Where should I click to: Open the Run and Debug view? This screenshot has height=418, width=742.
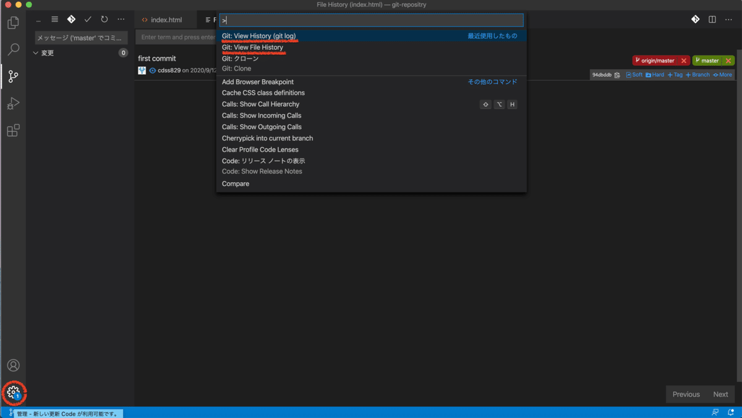(x=13, y=104)
